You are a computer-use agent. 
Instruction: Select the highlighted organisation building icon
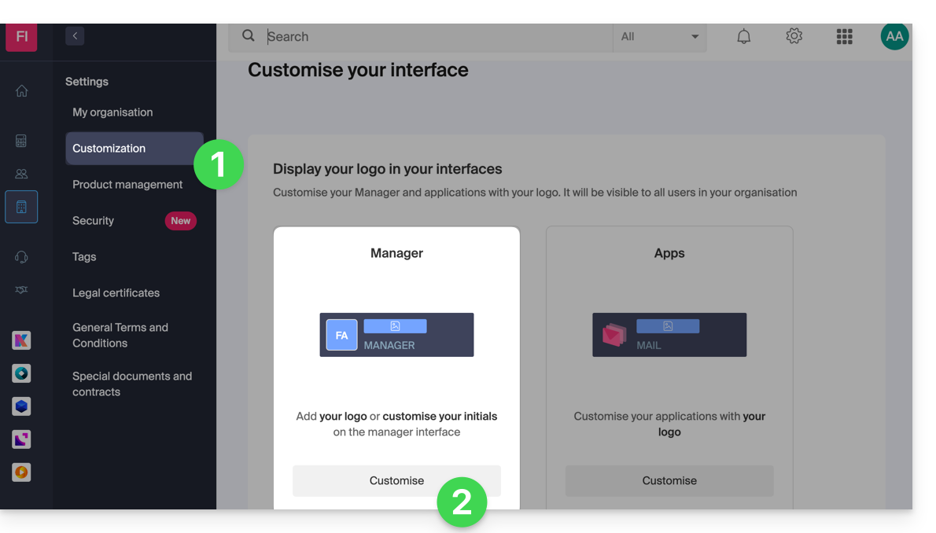21,208
